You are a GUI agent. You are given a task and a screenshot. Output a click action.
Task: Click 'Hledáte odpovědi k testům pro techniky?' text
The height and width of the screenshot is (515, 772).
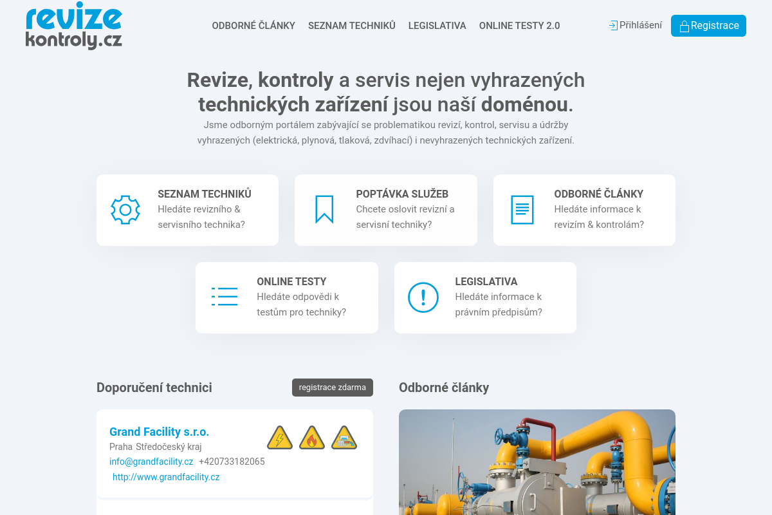(x=302, y=304)
